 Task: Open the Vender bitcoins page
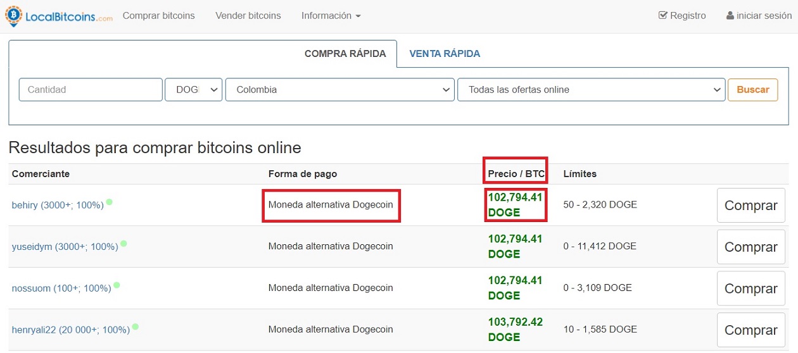(x=248, y=16)
